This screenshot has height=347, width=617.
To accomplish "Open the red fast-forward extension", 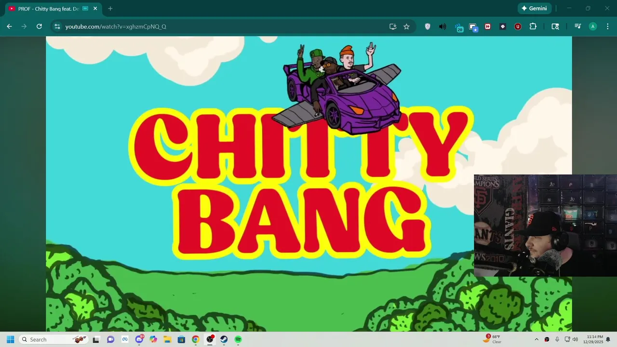I will (x=488, y=27).
